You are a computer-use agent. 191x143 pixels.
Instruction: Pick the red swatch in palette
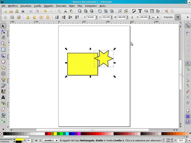pos(49,134)
